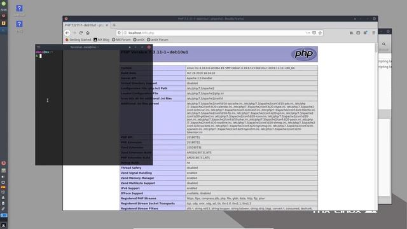
Task: Click the paperclip clipboard icon in the panel
Action: [3, 209]
